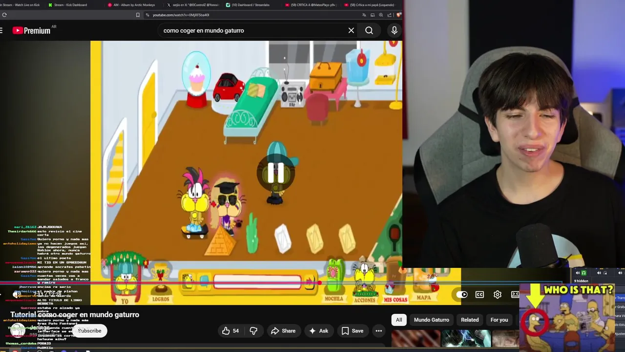This screenshot has width=625, height=352.
Task: Open Brave shields icon in address bar
Action: 399,15
